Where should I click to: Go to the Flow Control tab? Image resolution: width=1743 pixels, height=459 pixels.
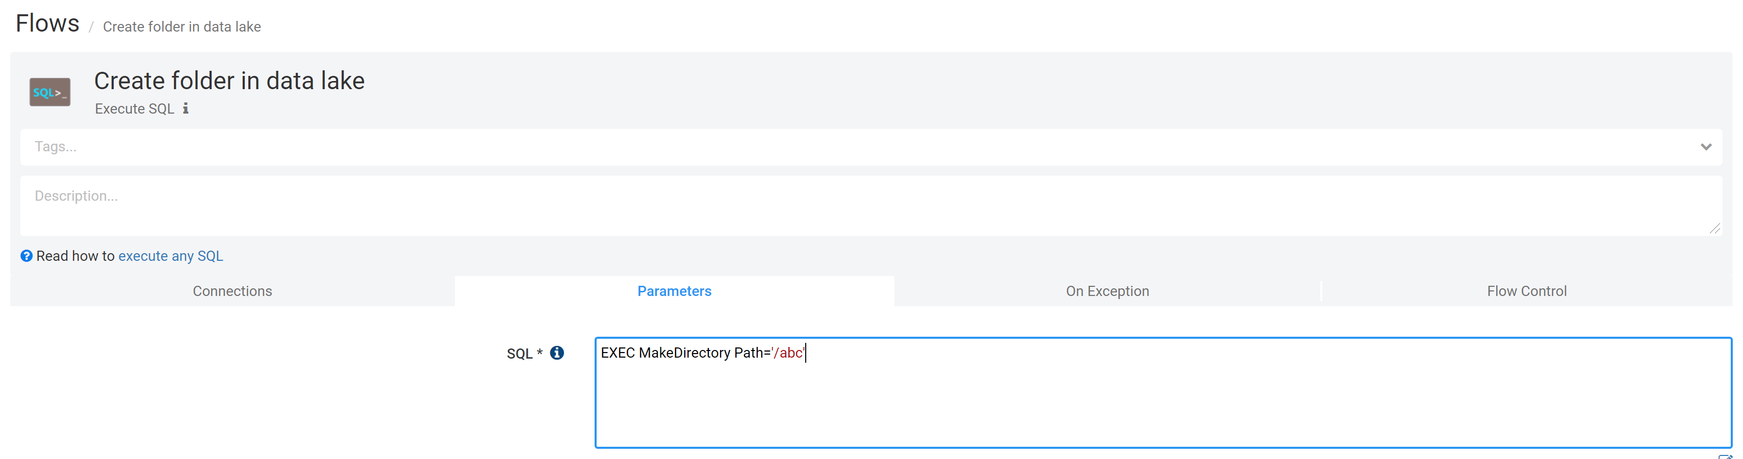click(x=1526, y=291)
